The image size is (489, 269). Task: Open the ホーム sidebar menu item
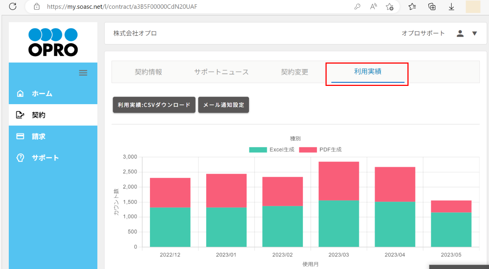pos(42,94)
